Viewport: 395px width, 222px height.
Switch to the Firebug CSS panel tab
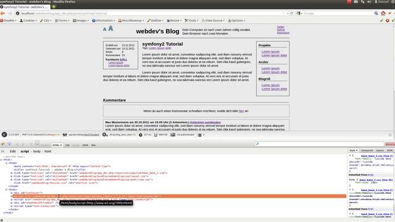(x=67, y=145)
